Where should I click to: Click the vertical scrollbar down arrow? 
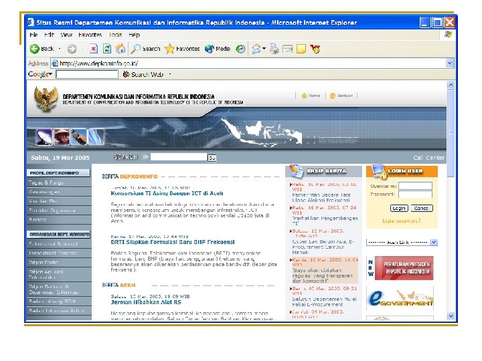pos(451,316)
